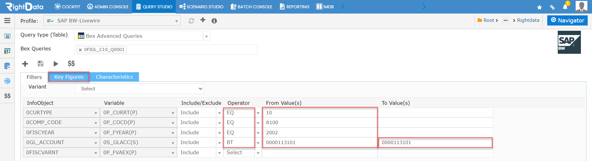Open the first sidebar table icon

[x=7, y=36]
